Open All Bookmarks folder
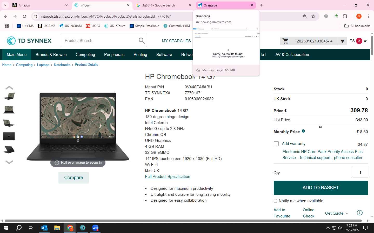The height and width of the screenshot is (233, 374). point(357,26)
